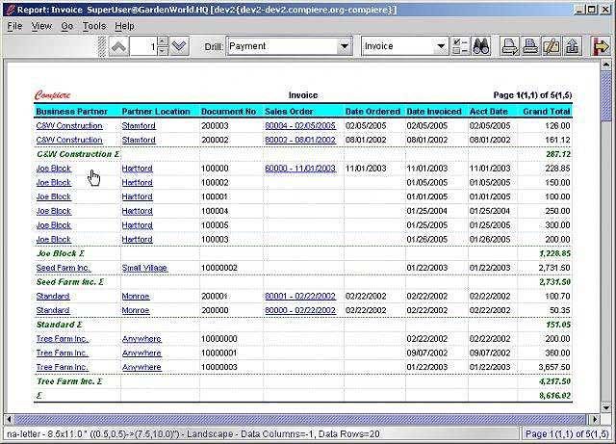Click the Document No column header
The height and width of the screenshot is (444, 616).
(229, 112)
